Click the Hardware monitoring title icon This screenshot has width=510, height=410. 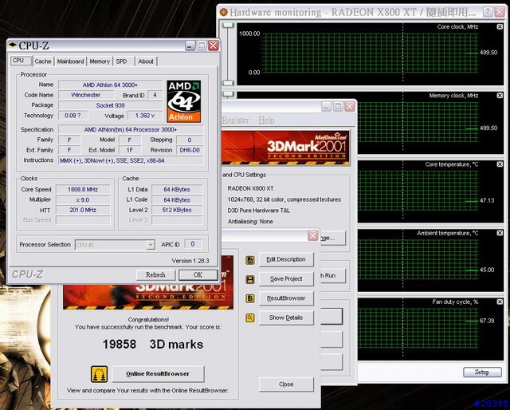[x=224, y=13]
